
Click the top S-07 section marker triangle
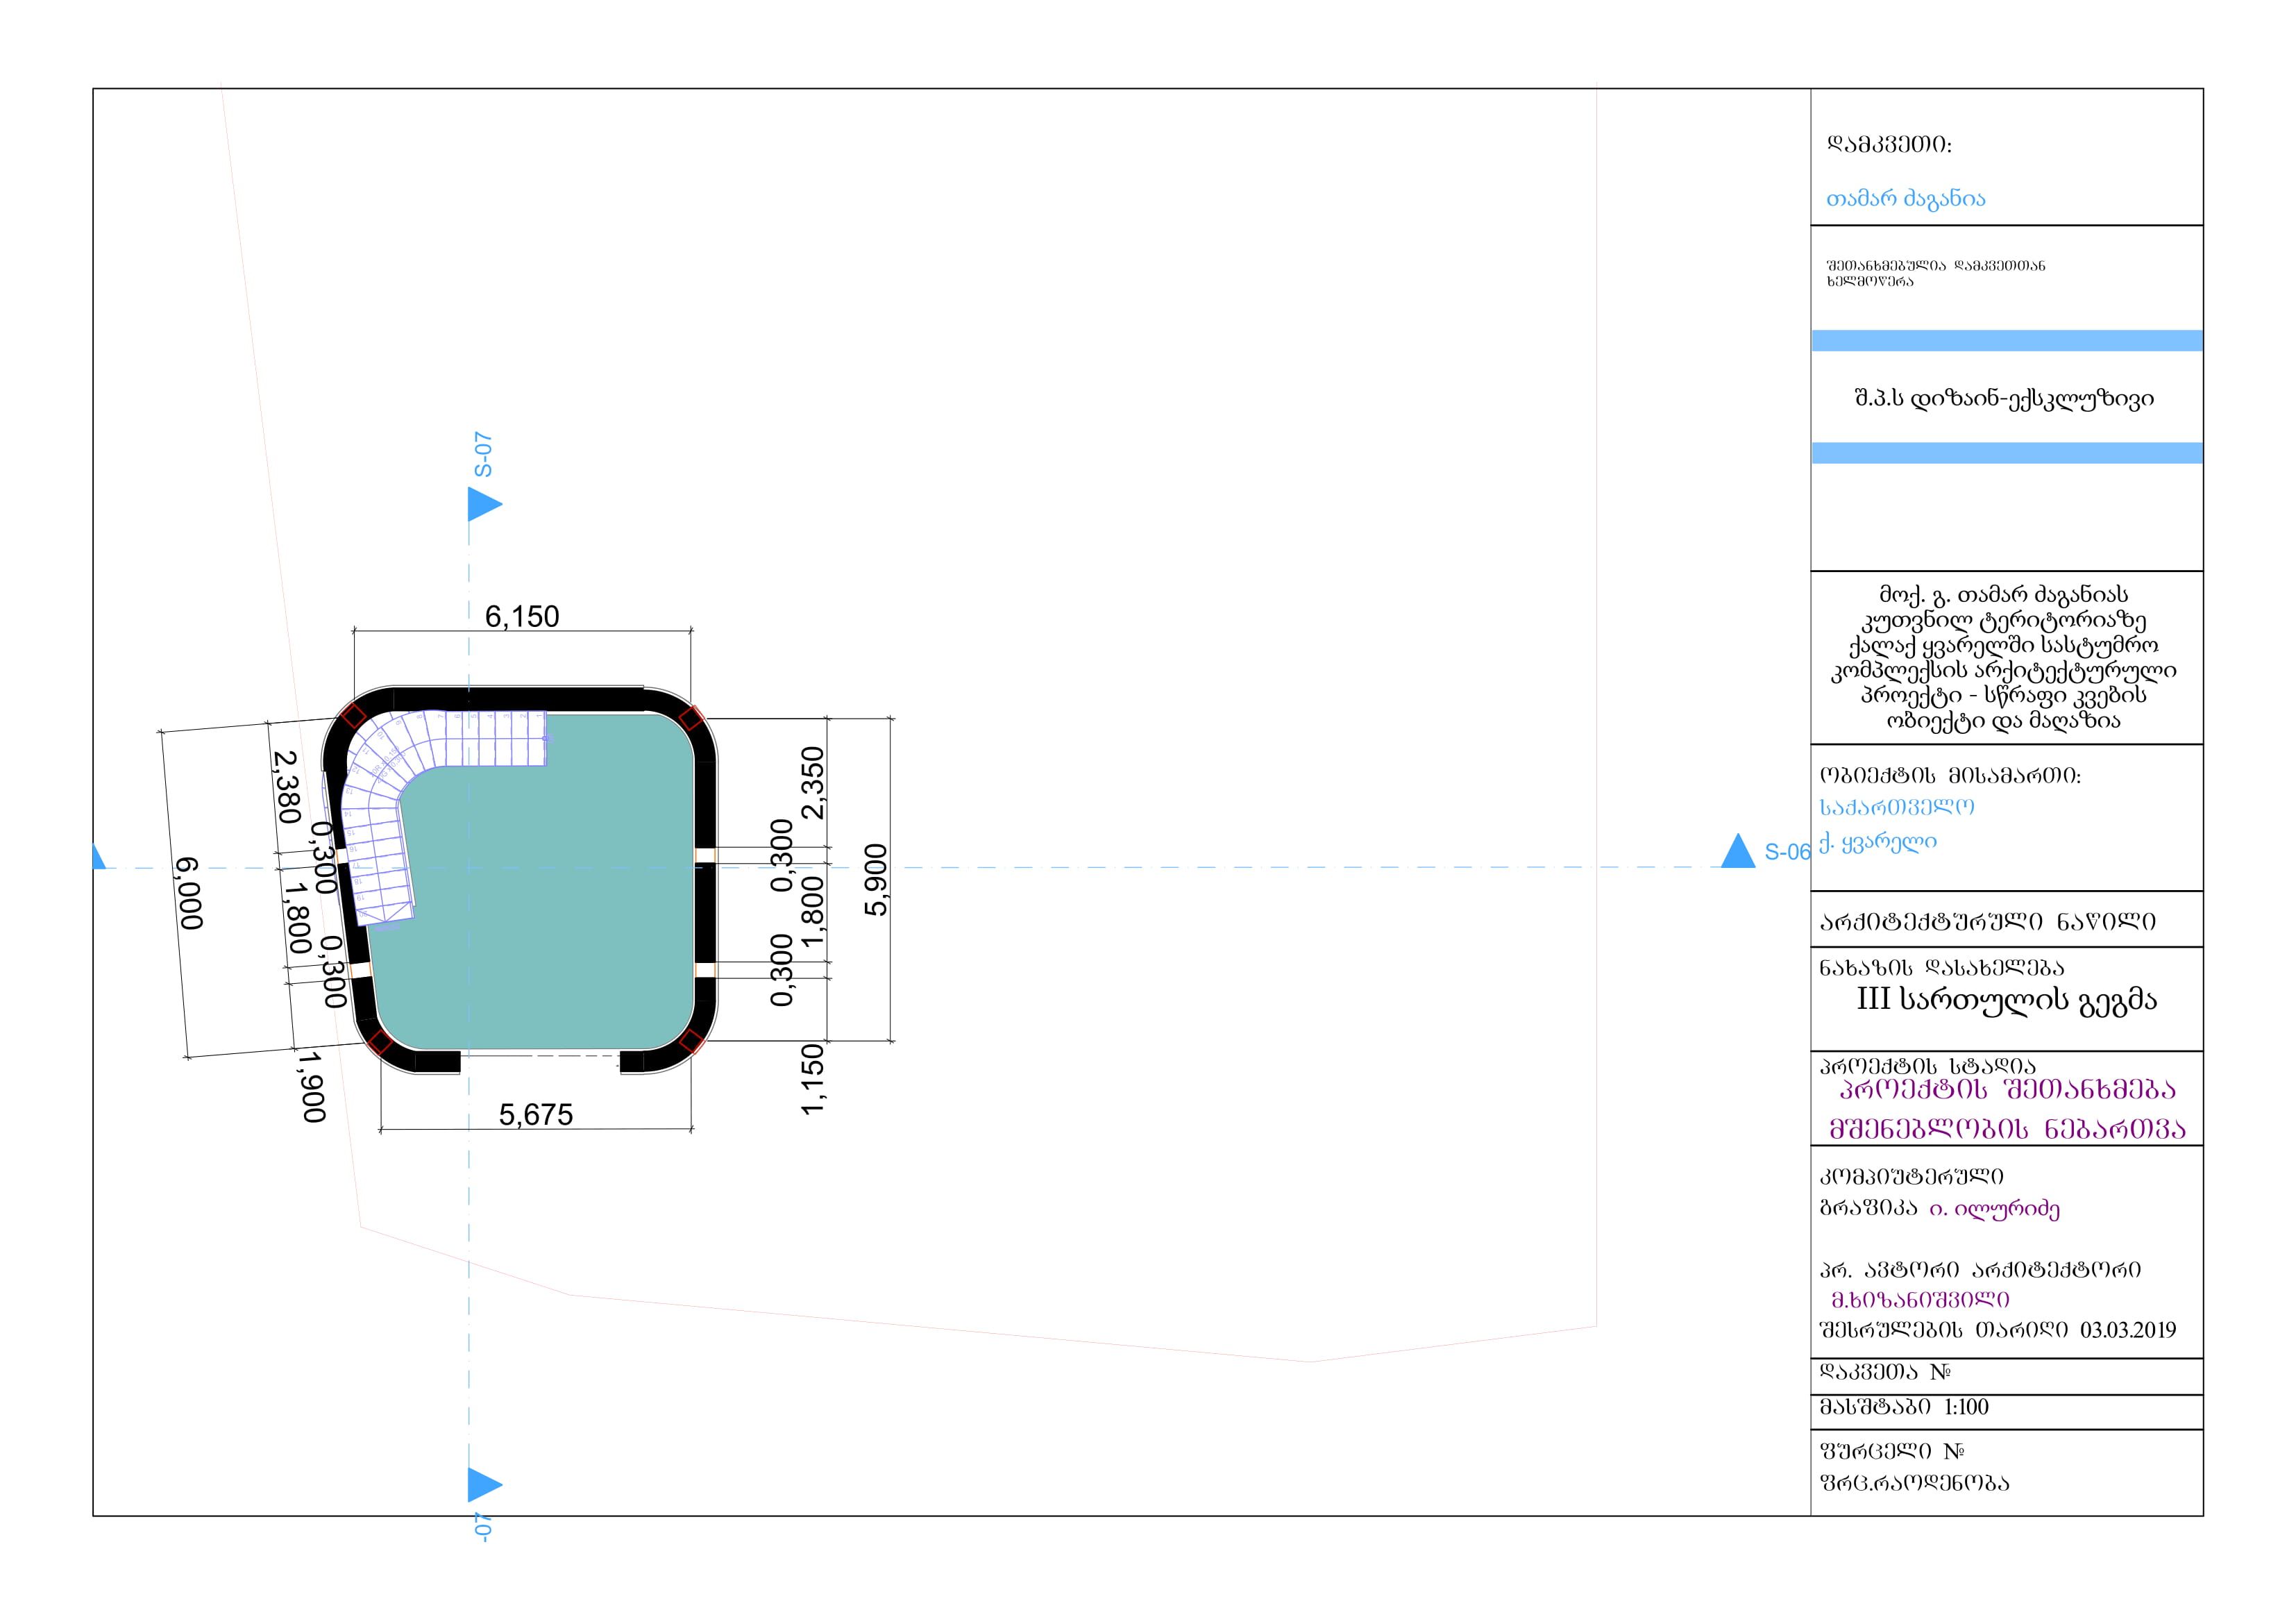click(482, 504)
